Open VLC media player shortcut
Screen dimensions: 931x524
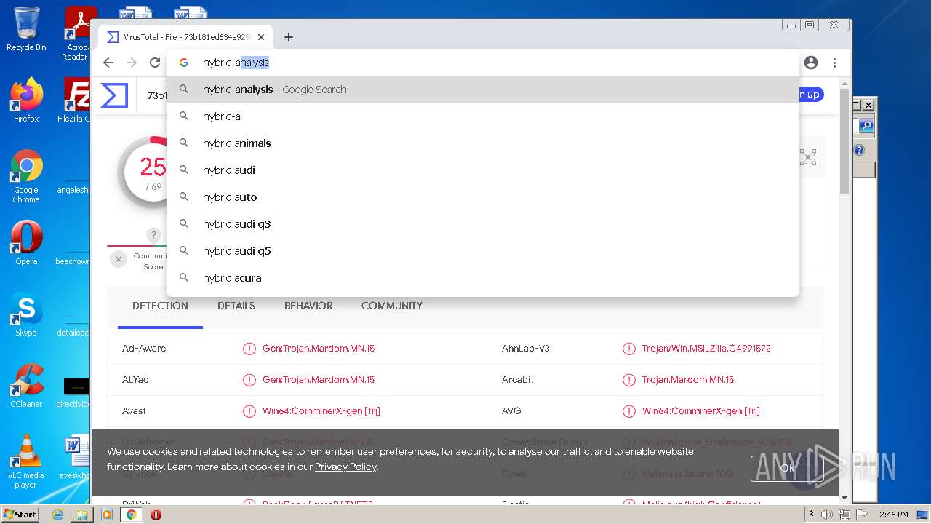(26, 461)
